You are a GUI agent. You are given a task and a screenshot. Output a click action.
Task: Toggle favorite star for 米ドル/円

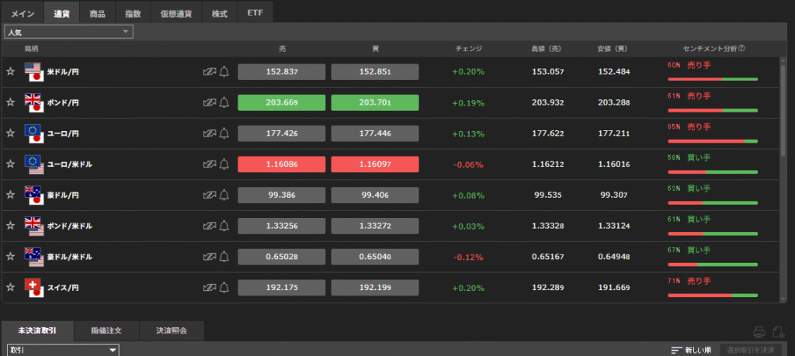[11, 71]
